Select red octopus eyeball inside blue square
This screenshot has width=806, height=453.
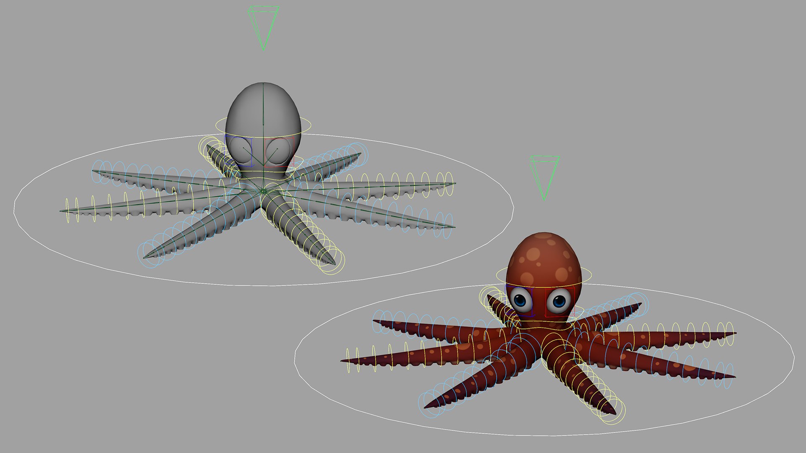[521, 300]
